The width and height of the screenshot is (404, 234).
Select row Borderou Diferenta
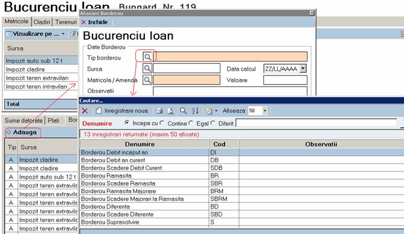click(242, 206)
